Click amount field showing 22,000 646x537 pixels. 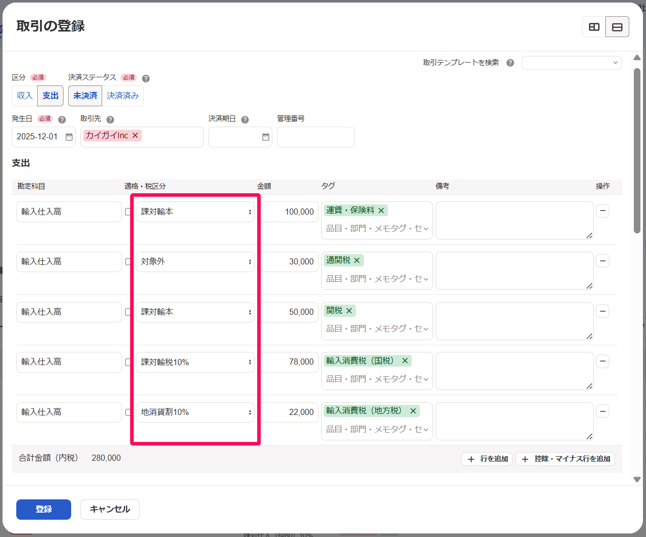tap(289, 412)
